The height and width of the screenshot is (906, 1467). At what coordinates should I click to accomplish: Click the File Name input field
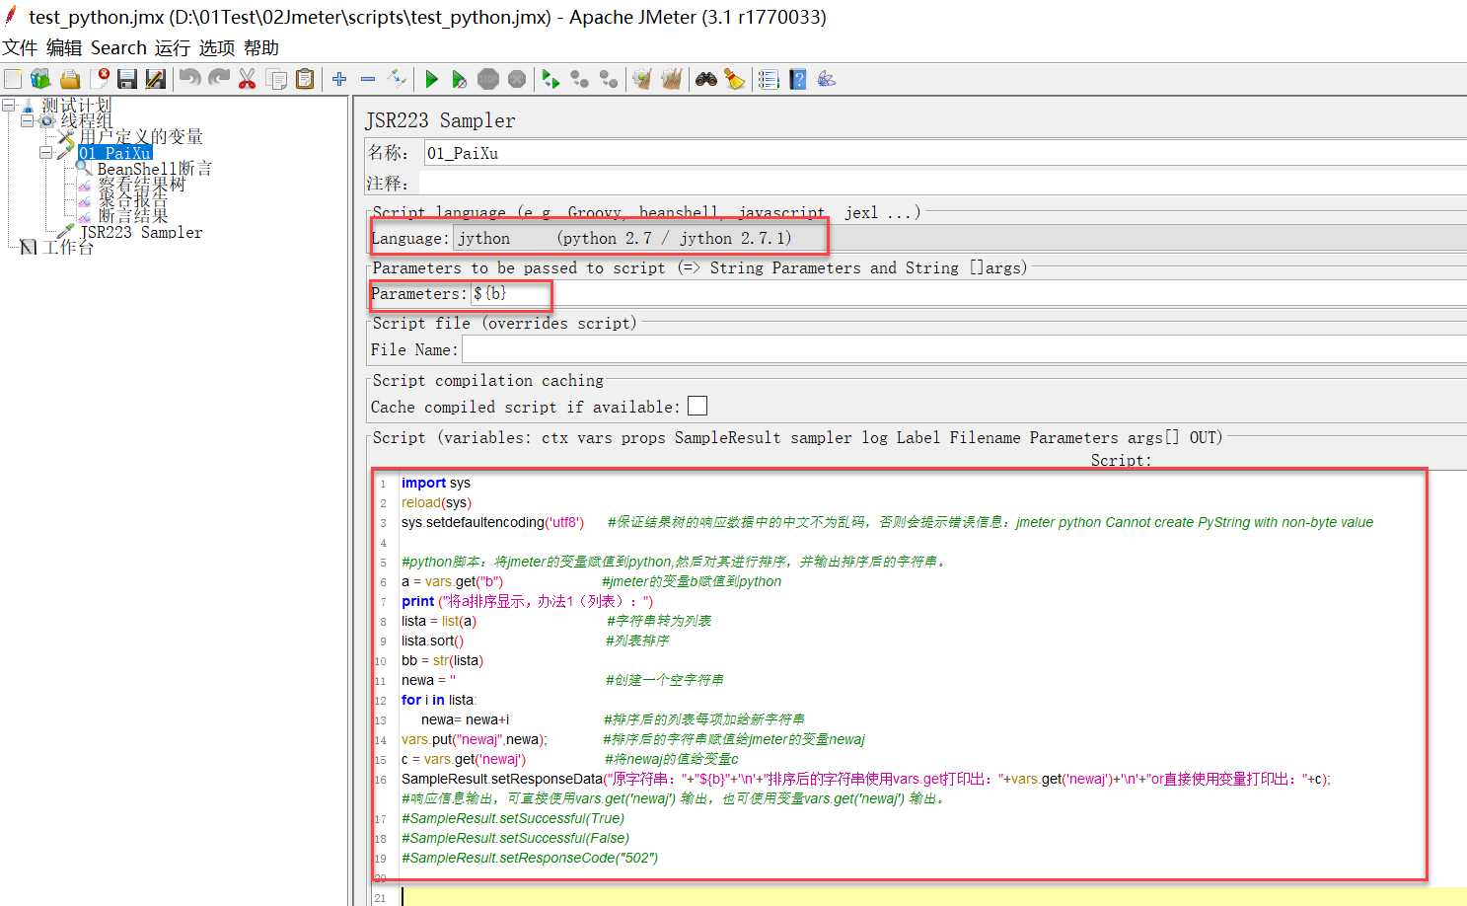tap(964, 349)
